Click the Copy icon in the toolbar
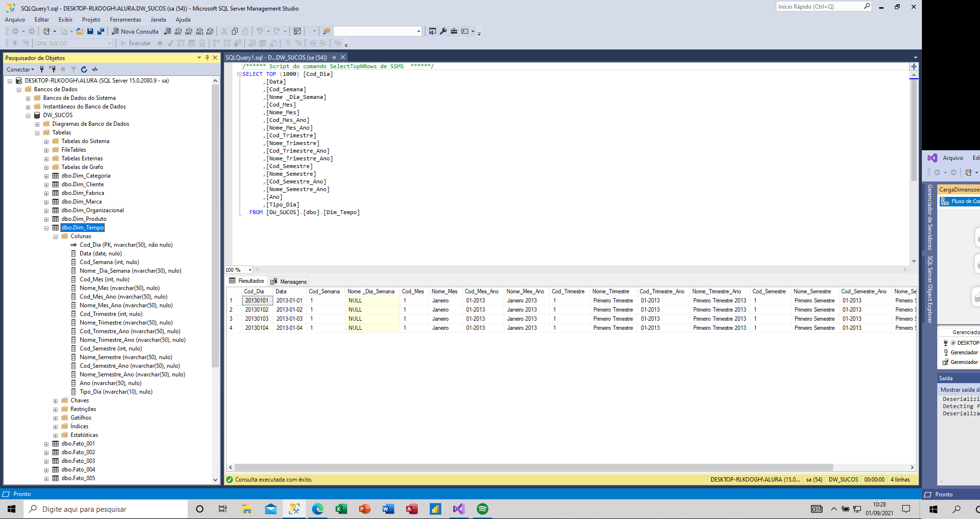980x519 pixels. (x=235, y=31)
